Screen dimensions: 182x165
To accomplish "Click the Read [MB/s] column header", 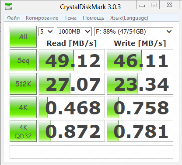I will click(x=72, y=43).
